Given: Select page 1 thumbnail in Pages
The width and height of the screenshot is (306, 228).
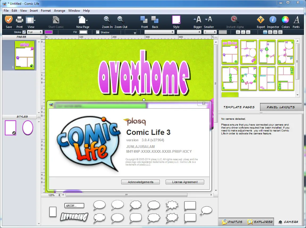Looking at the screenshot, I should click(x=24, y=55).
